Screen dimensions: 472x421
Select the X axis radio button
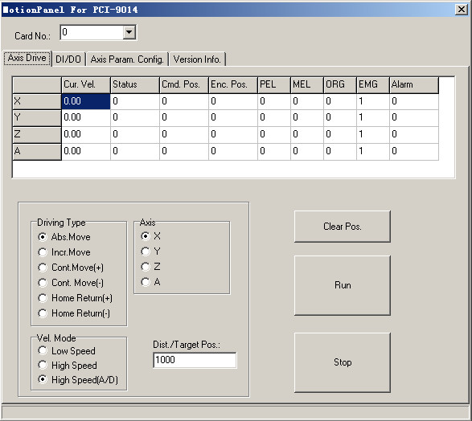[151, 236]
